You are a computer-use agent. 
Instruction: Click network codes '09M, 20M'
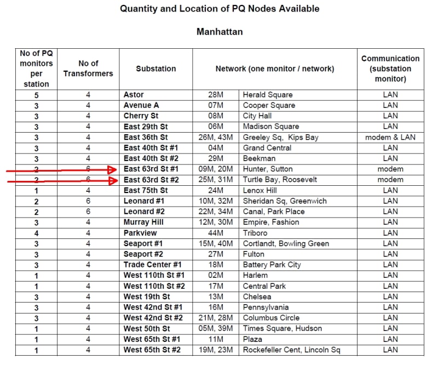coord(216,169)
